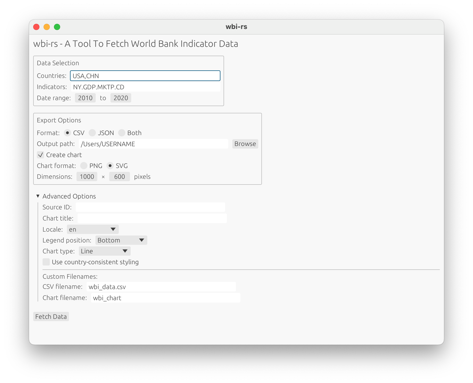Click the Chart filename input field
Image resolution: width=473 pixels, height=383 pixels.
click(x=166, y=298)
